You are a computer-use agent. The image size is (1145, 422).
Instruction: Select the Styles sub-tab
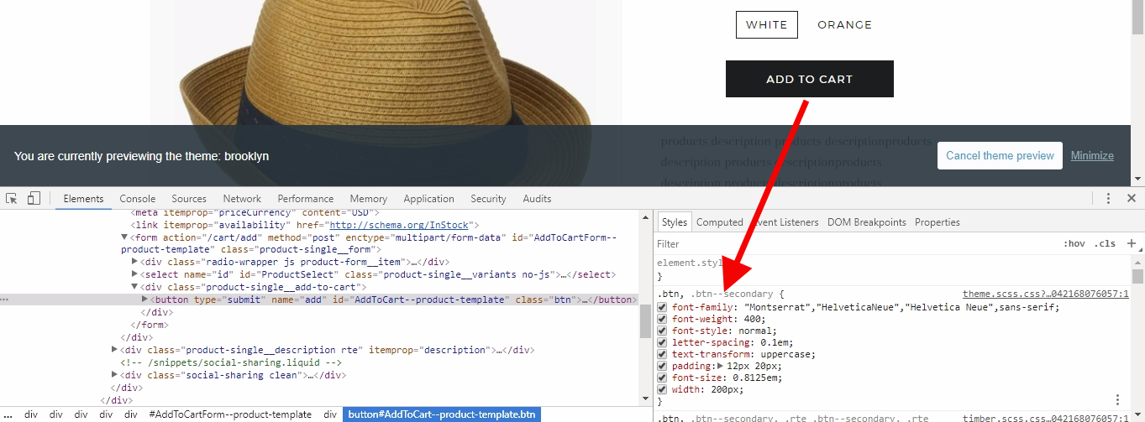pyautogui.click(x=674, y=222)
